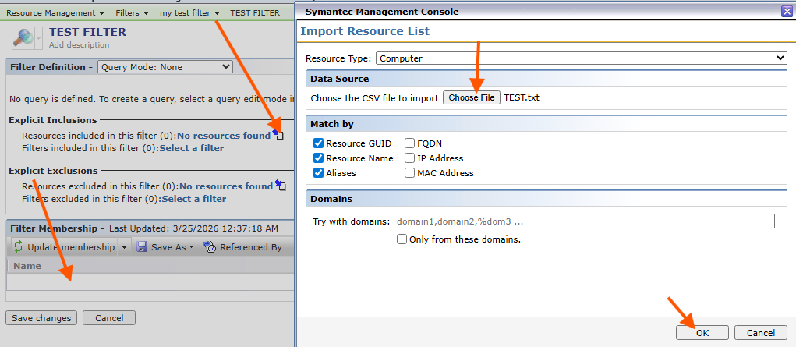Open the Resource Type dropdown
Viewport: 796px width, 347px height.
coord(581,58)
